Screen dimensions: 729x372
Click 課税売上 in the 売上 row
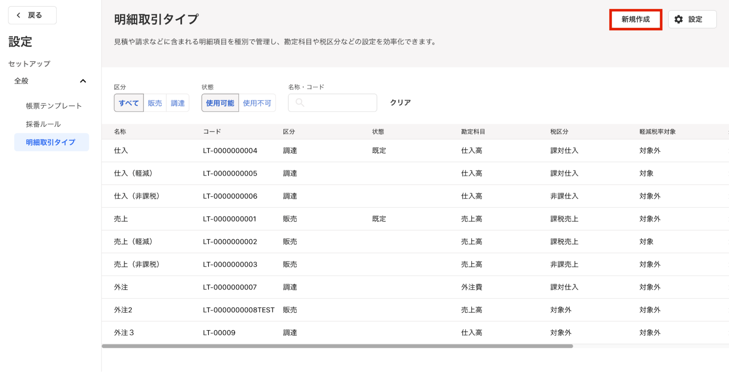[564, 219]
